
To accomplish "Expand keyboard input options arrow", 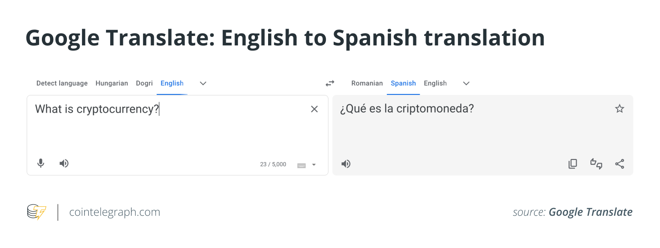I will coord(314,165).
